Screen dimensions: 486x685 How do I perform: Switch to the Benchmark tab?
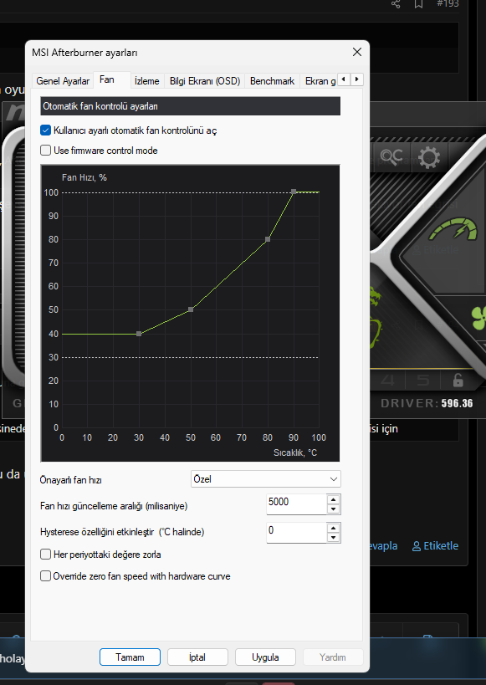273,81
